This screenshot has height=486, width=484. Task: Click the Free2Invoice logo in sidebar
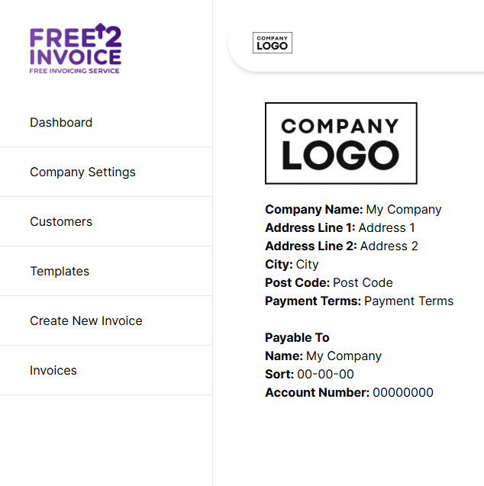[75, 50]
